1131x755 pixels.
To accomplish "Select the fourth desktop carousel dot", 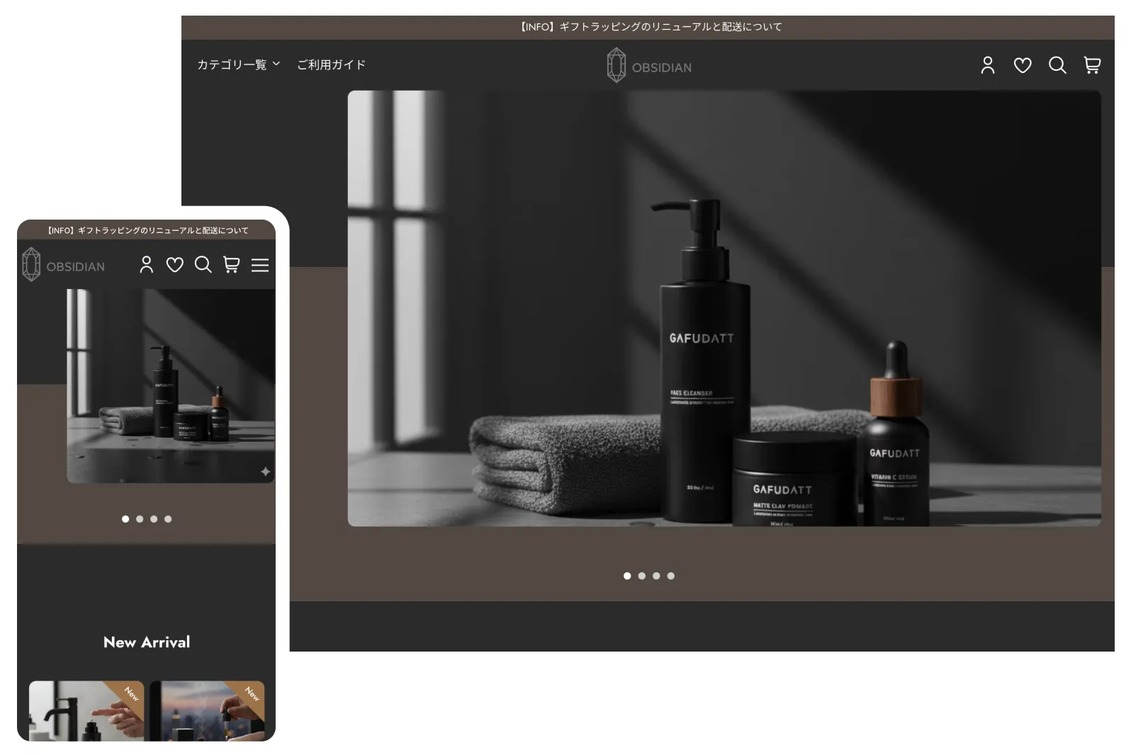I will pos(670,576).
